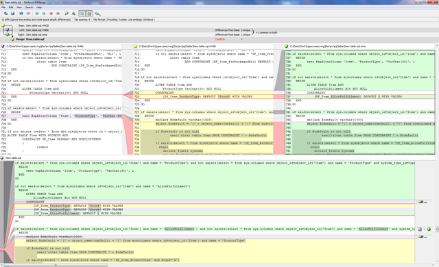Screen dimensions: 439x267
Task: Click the File format encoding status text
Action: tap(123, 20)
